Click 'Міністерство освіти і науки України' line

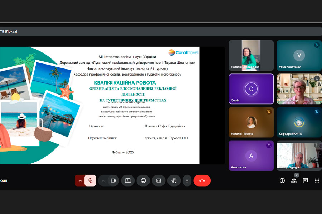(x=127, y=57)
